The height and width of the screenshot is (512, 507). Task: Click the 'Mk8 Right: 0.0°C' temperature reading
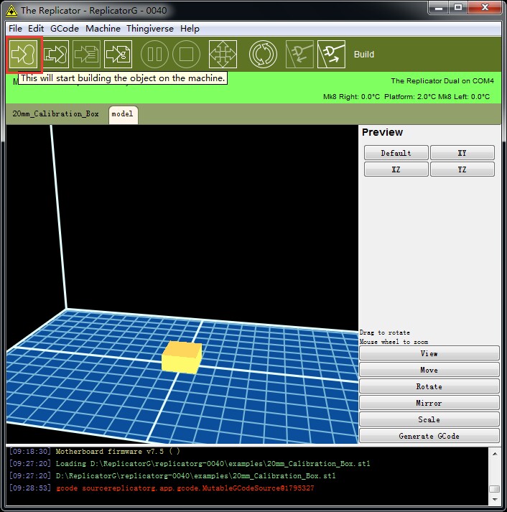click(x=351, y=97)
